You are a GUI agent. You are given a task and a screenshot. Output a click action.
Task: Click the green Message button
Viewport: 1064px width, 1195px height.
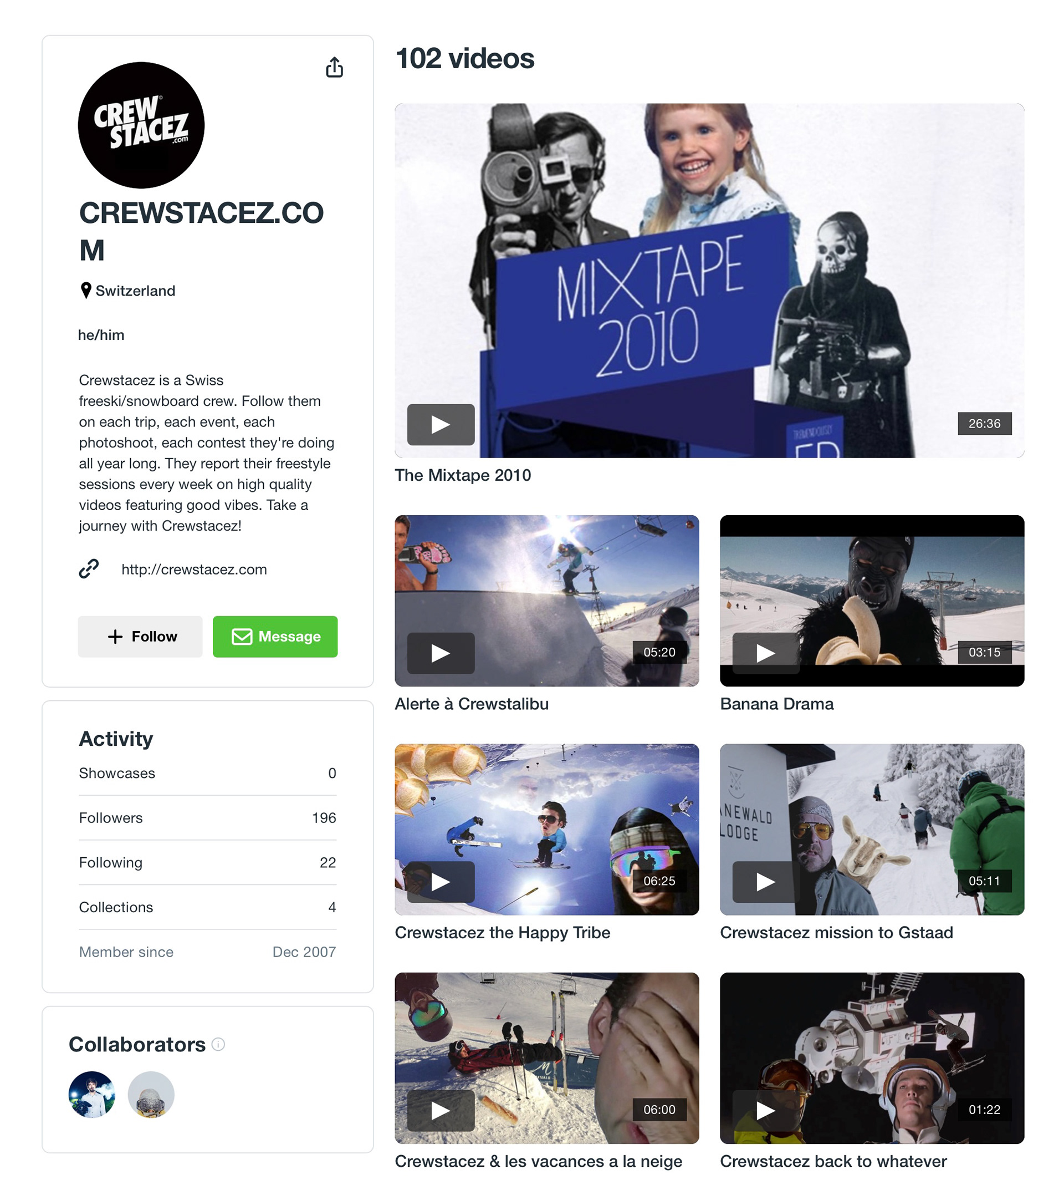click(x=275, y=637)
